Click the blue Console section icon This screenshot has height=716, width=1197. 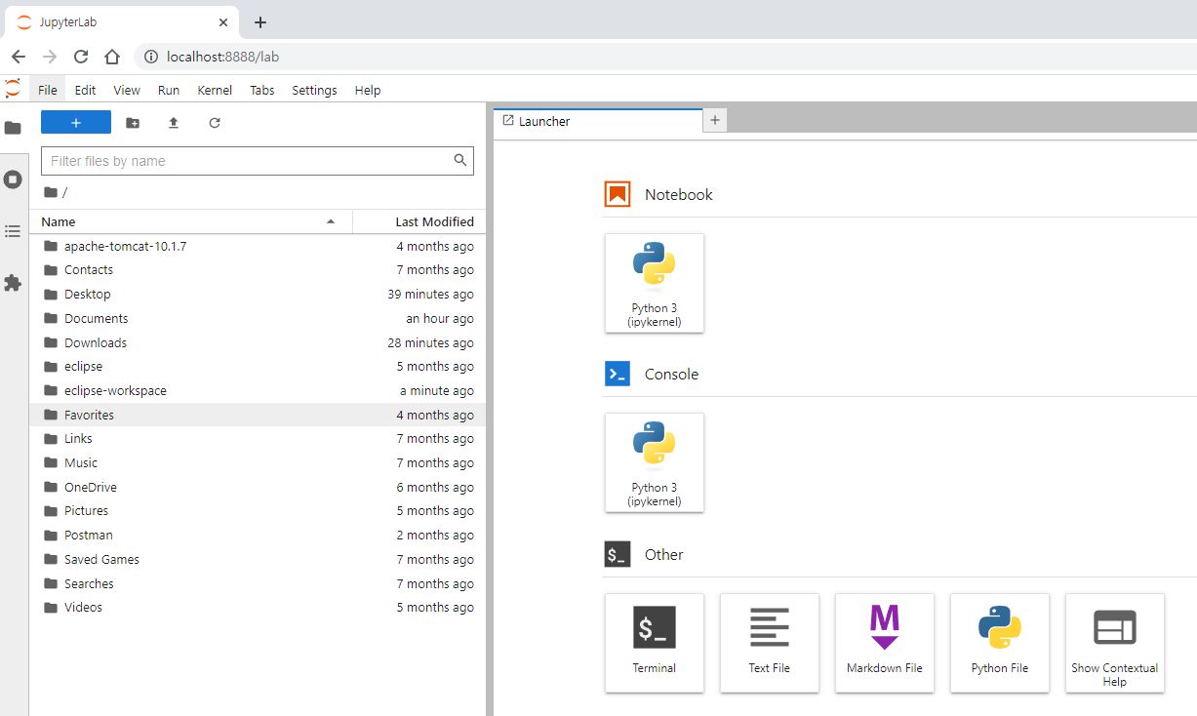[618, 375]
